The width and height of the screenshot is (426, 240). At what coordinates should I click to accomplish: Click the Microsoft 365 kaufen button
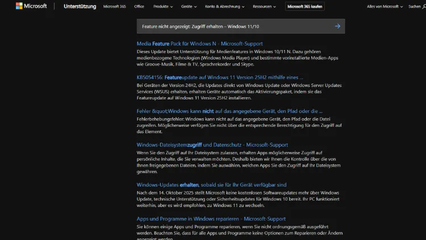pos(304,6)
